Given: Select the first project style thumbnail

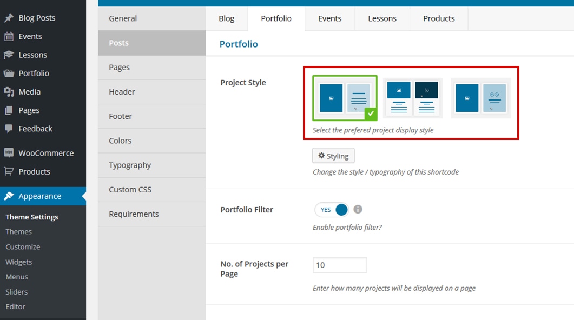Looking at the screenshot, I should point(345,98).
